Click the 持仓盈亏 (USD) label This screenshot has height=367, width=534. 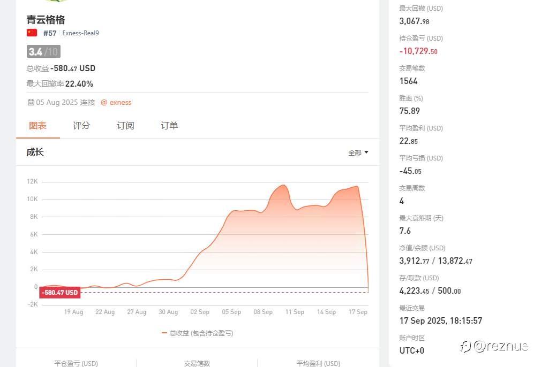click(x=421, y=38)
